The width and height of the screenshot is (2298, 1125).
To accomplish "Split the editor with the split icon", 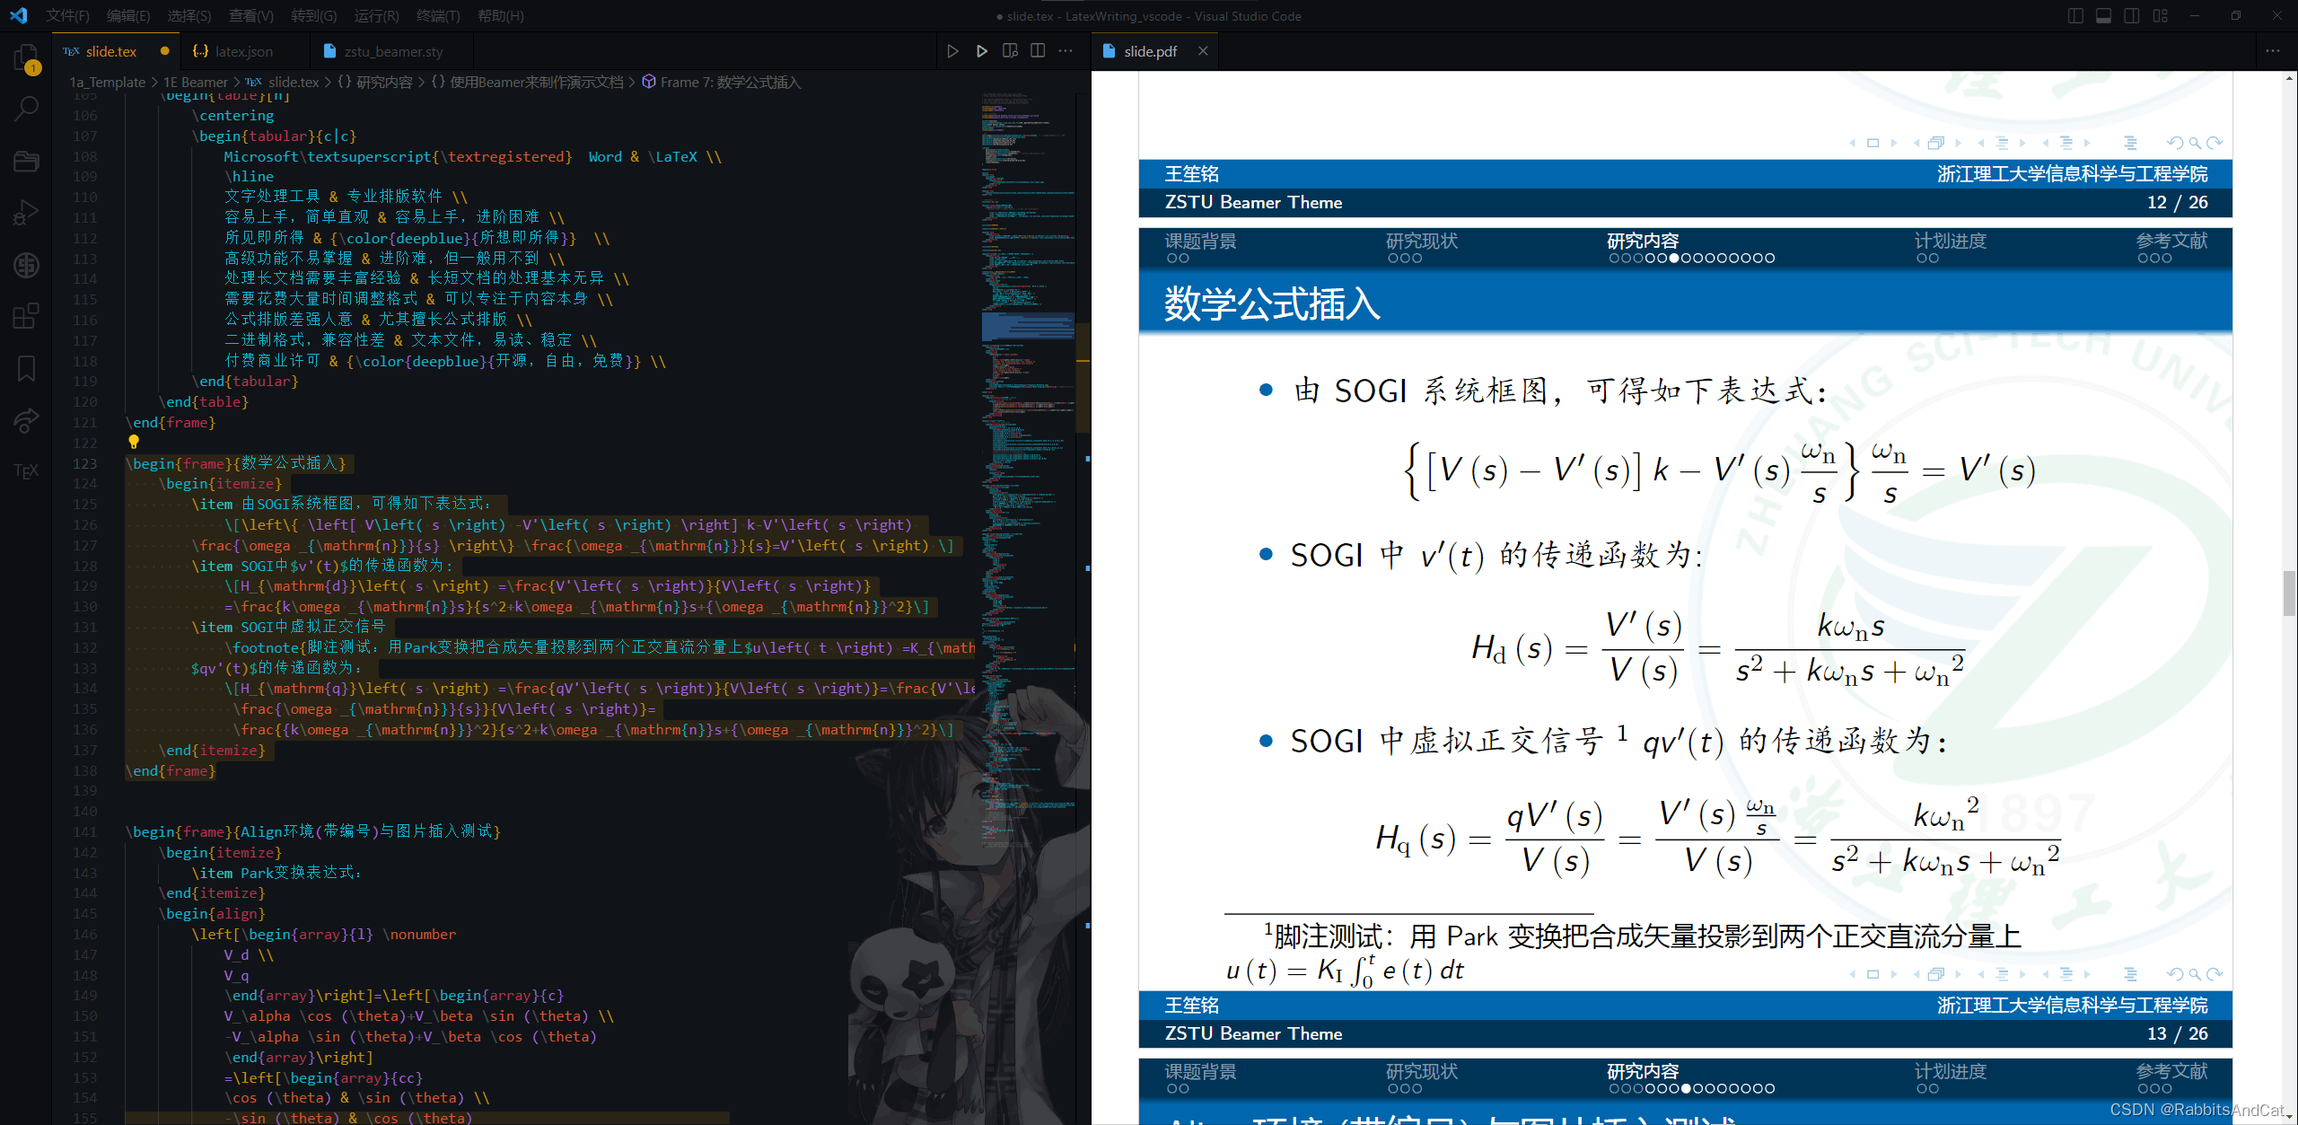I will [1037, 51].
